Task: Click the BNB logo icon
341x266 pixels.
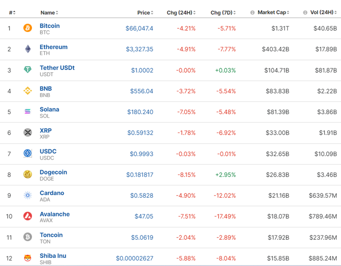Action: coord(28,91)
